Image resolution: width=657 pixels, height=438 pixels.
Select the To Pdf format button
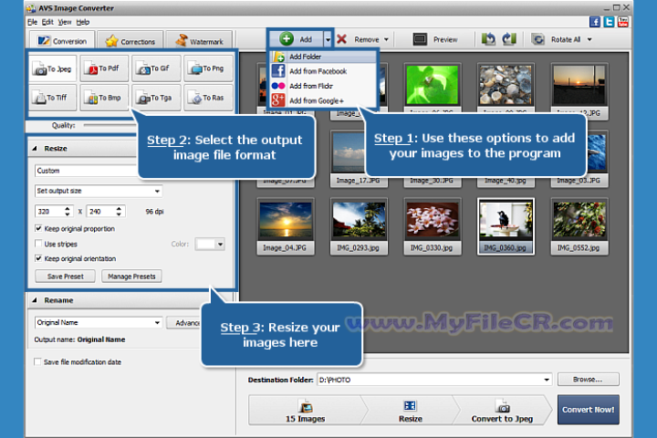[104, 68]
